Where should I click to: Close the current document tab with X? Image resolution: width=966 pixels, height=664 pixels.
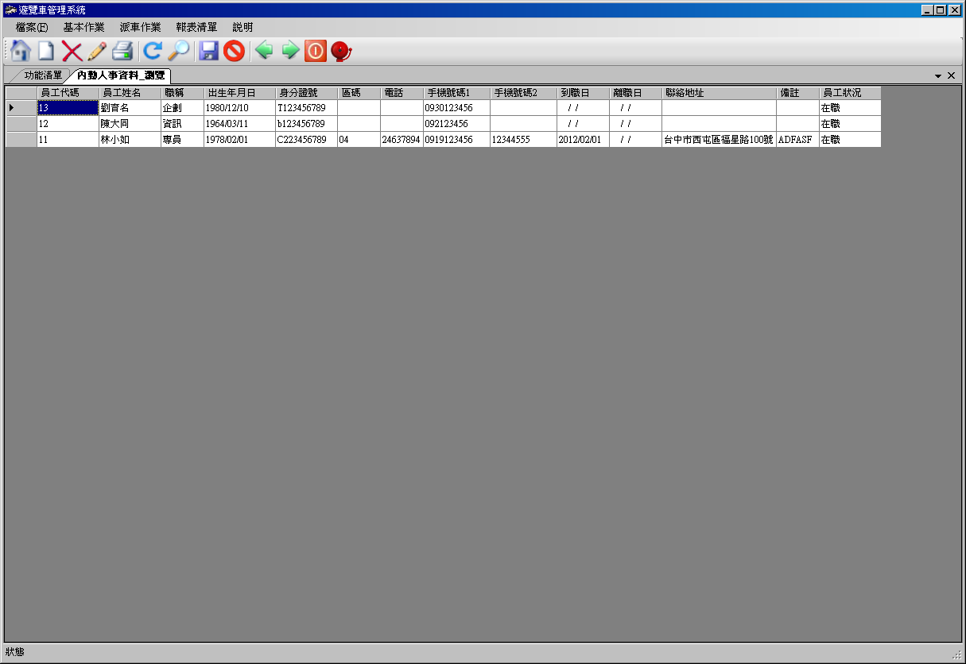point(951,75)
